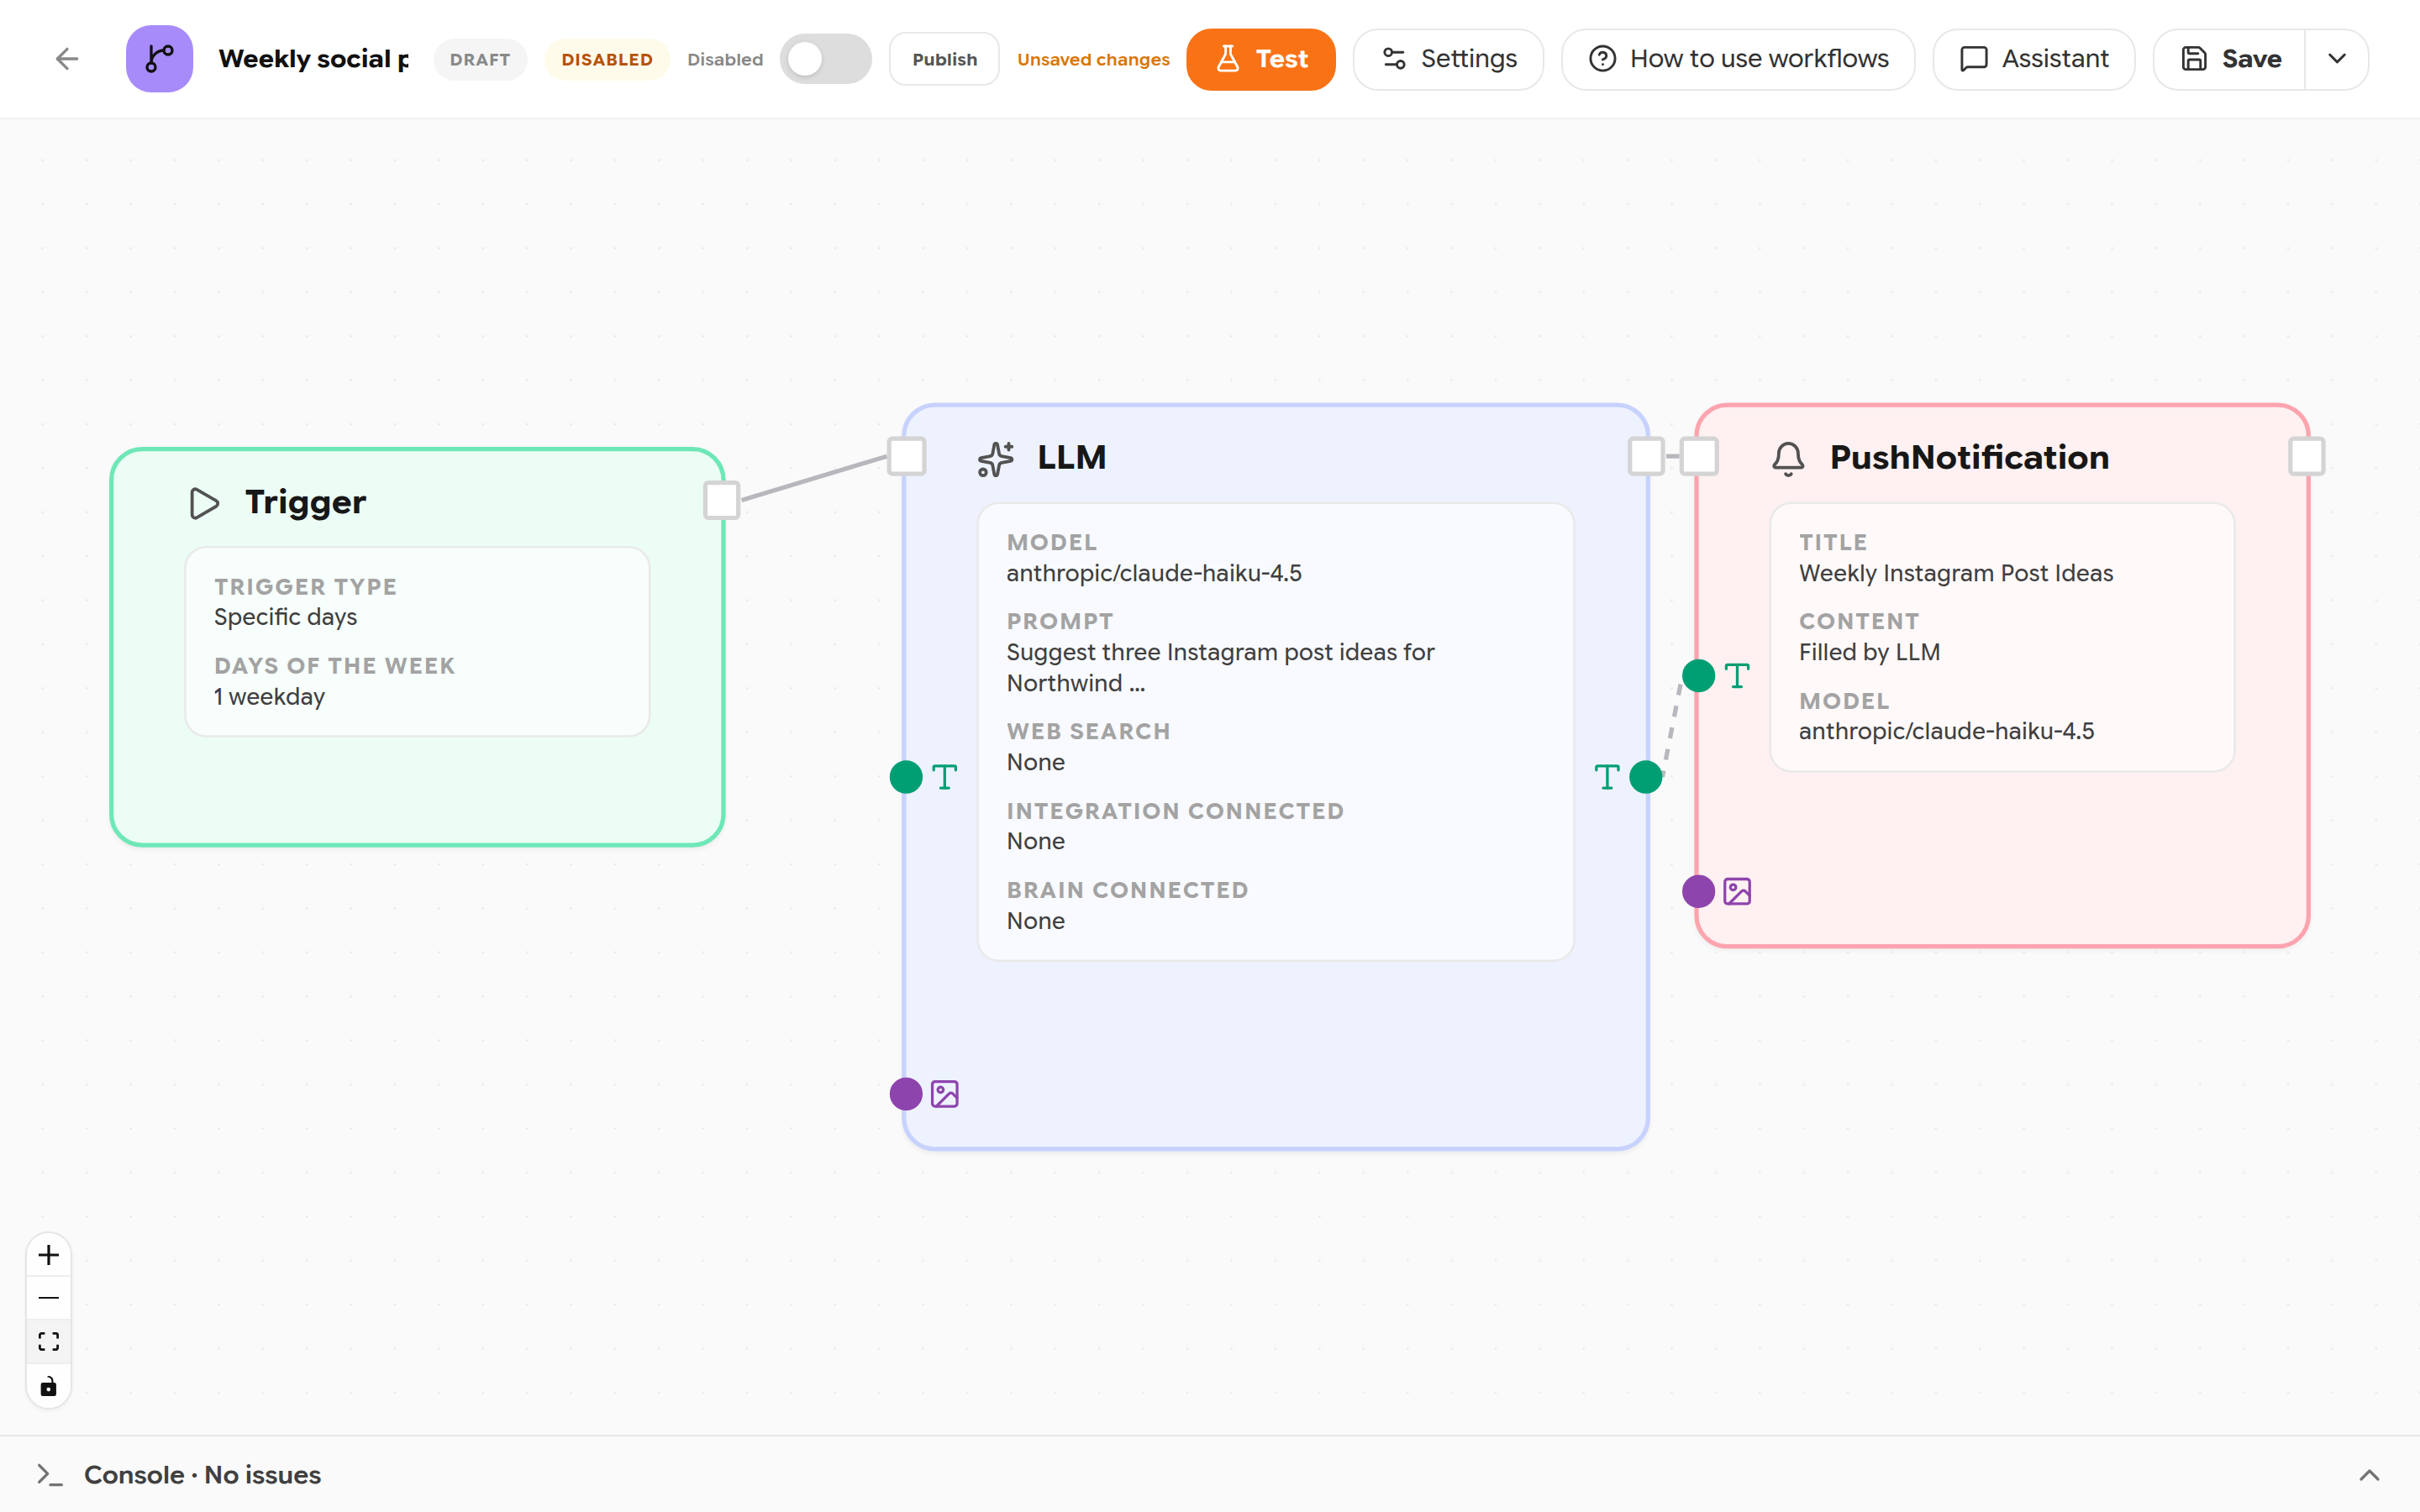Click the 1 weekday value
The width and height of the screenshot is (2420, 1512).
(269, 696)
